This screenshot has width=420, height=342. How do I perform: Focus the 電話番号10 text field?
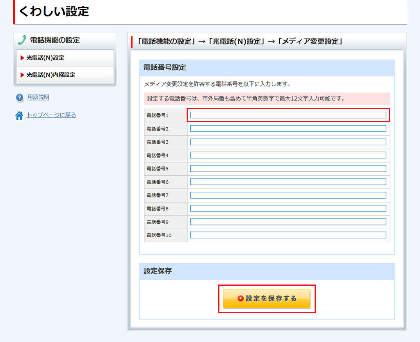[288, 235]
